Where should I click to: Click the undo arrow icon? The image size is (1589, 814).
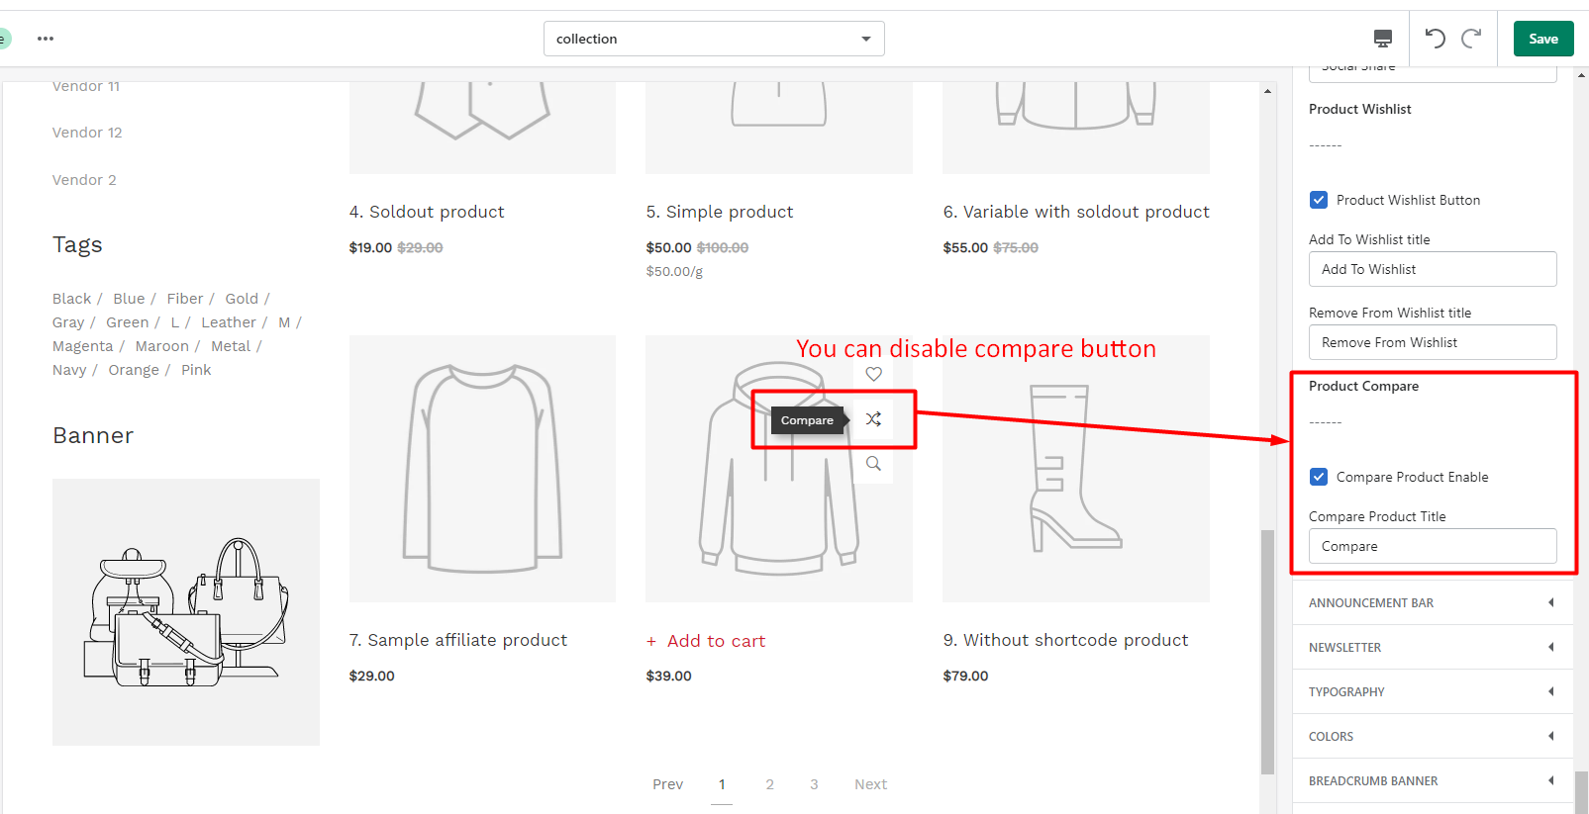[1435, 39]
